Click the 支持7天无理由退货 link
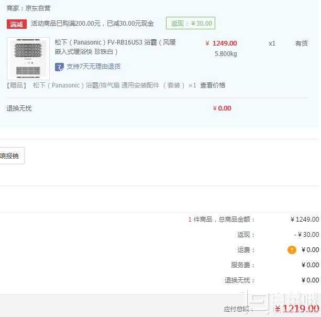The width and height of the screenshot is (321, 317). point(94,67)
